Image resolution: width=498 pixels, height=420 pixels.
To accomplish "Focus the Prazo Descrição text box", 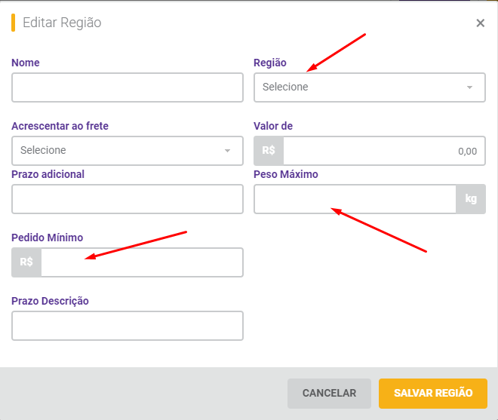I will [128, 326].
